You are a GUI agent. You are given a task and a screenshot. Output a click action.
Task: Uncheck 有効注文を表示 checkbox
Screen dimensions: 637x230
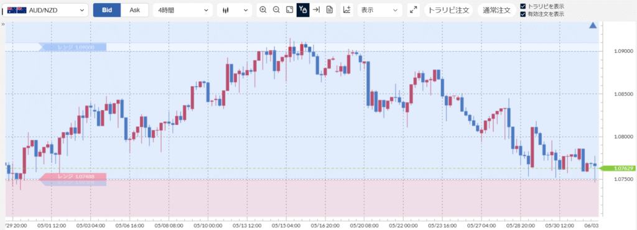click(523, 14)
